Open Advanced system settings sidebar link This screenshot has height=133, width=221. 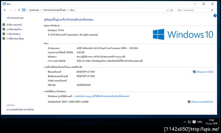click(15, 39)
